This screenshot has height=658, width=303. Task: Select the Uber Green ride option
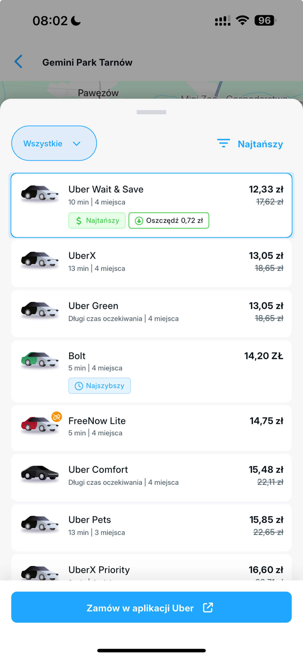tap(151, 314)
